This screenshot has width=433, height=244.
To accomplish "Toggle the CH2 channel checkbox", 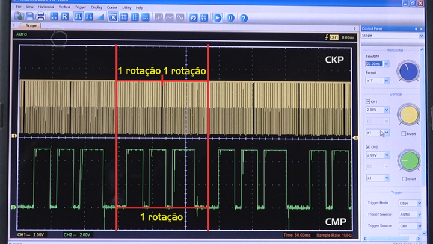I will [368, 147].
